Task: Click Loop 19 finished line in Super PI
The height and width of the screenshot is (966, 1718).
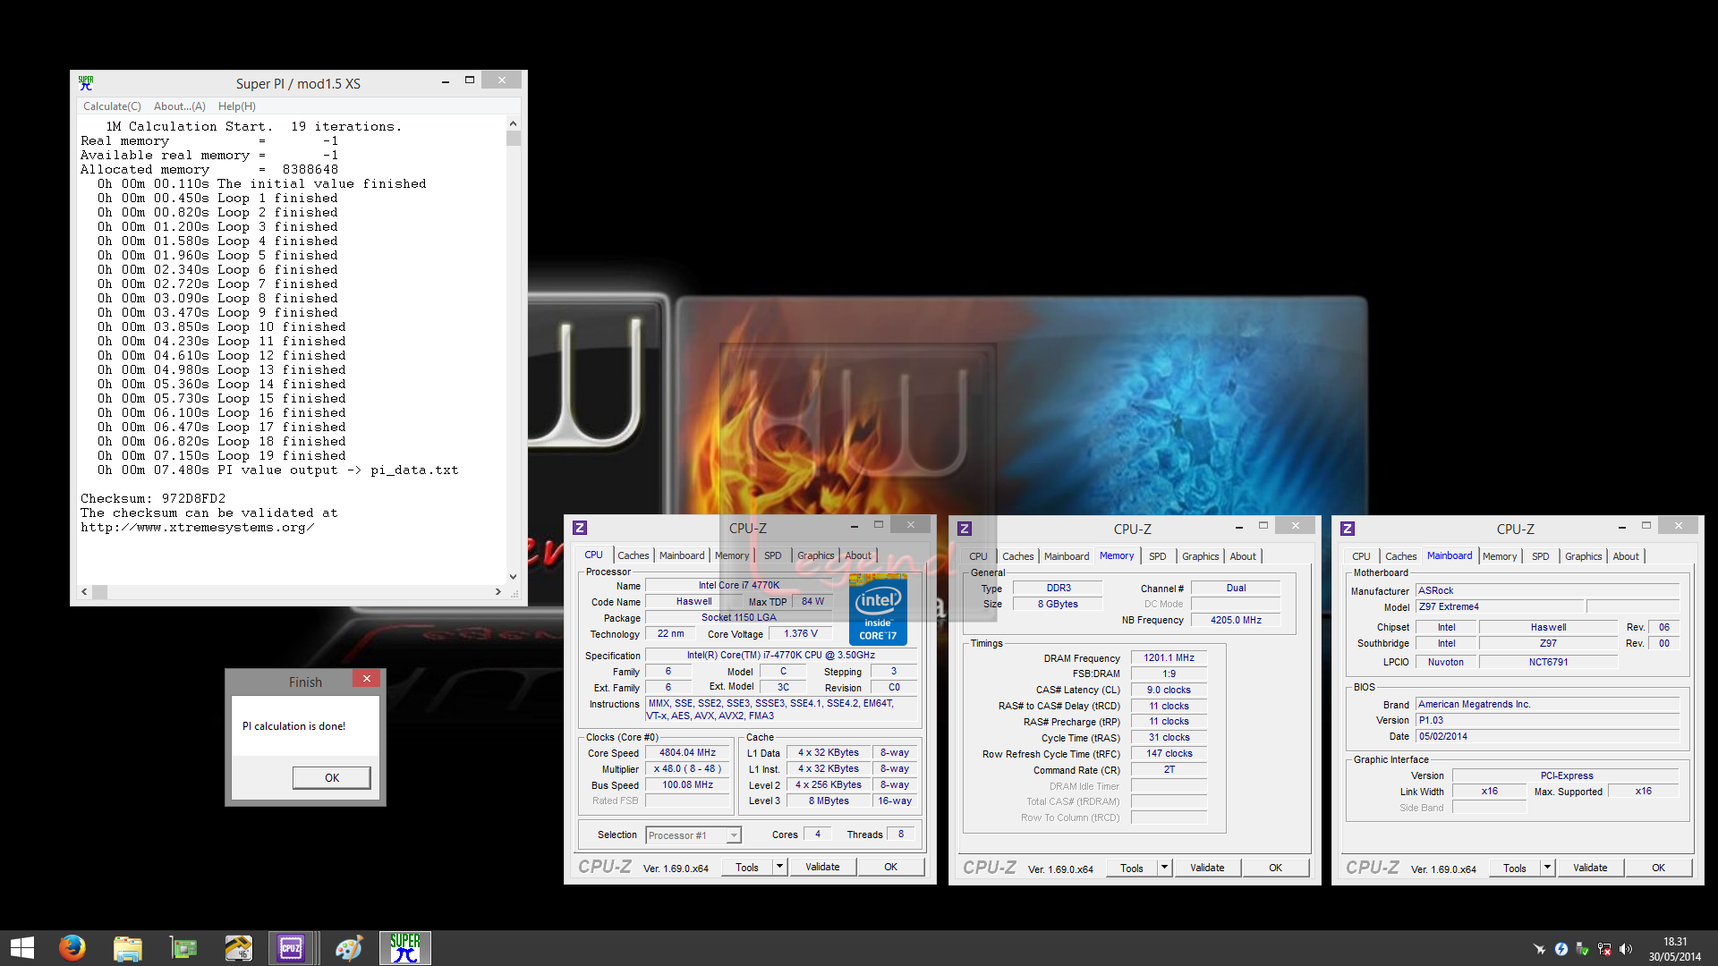Action: click(x=222, y=455)
